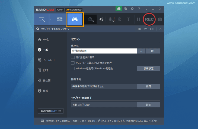The height and width of the screenshot is (129, 198).
Task: Click the 待機中の録画予約はありません text
Action: (x=88, y=86)
